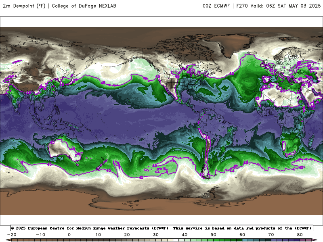Click the ECMWF copyright notice text
The width and height of the screenshot is (323, 242).
pyautogui.click(x=162, y=228)
